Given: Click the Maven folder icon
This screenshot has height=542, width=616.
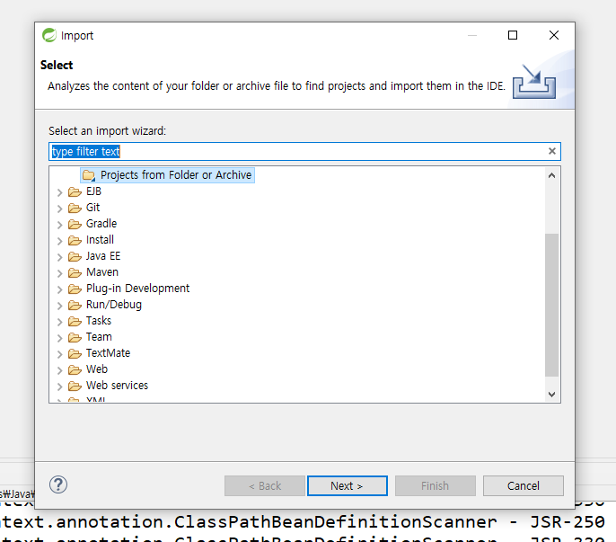Looking at the screenshot, I should click(x=75, y=273).
